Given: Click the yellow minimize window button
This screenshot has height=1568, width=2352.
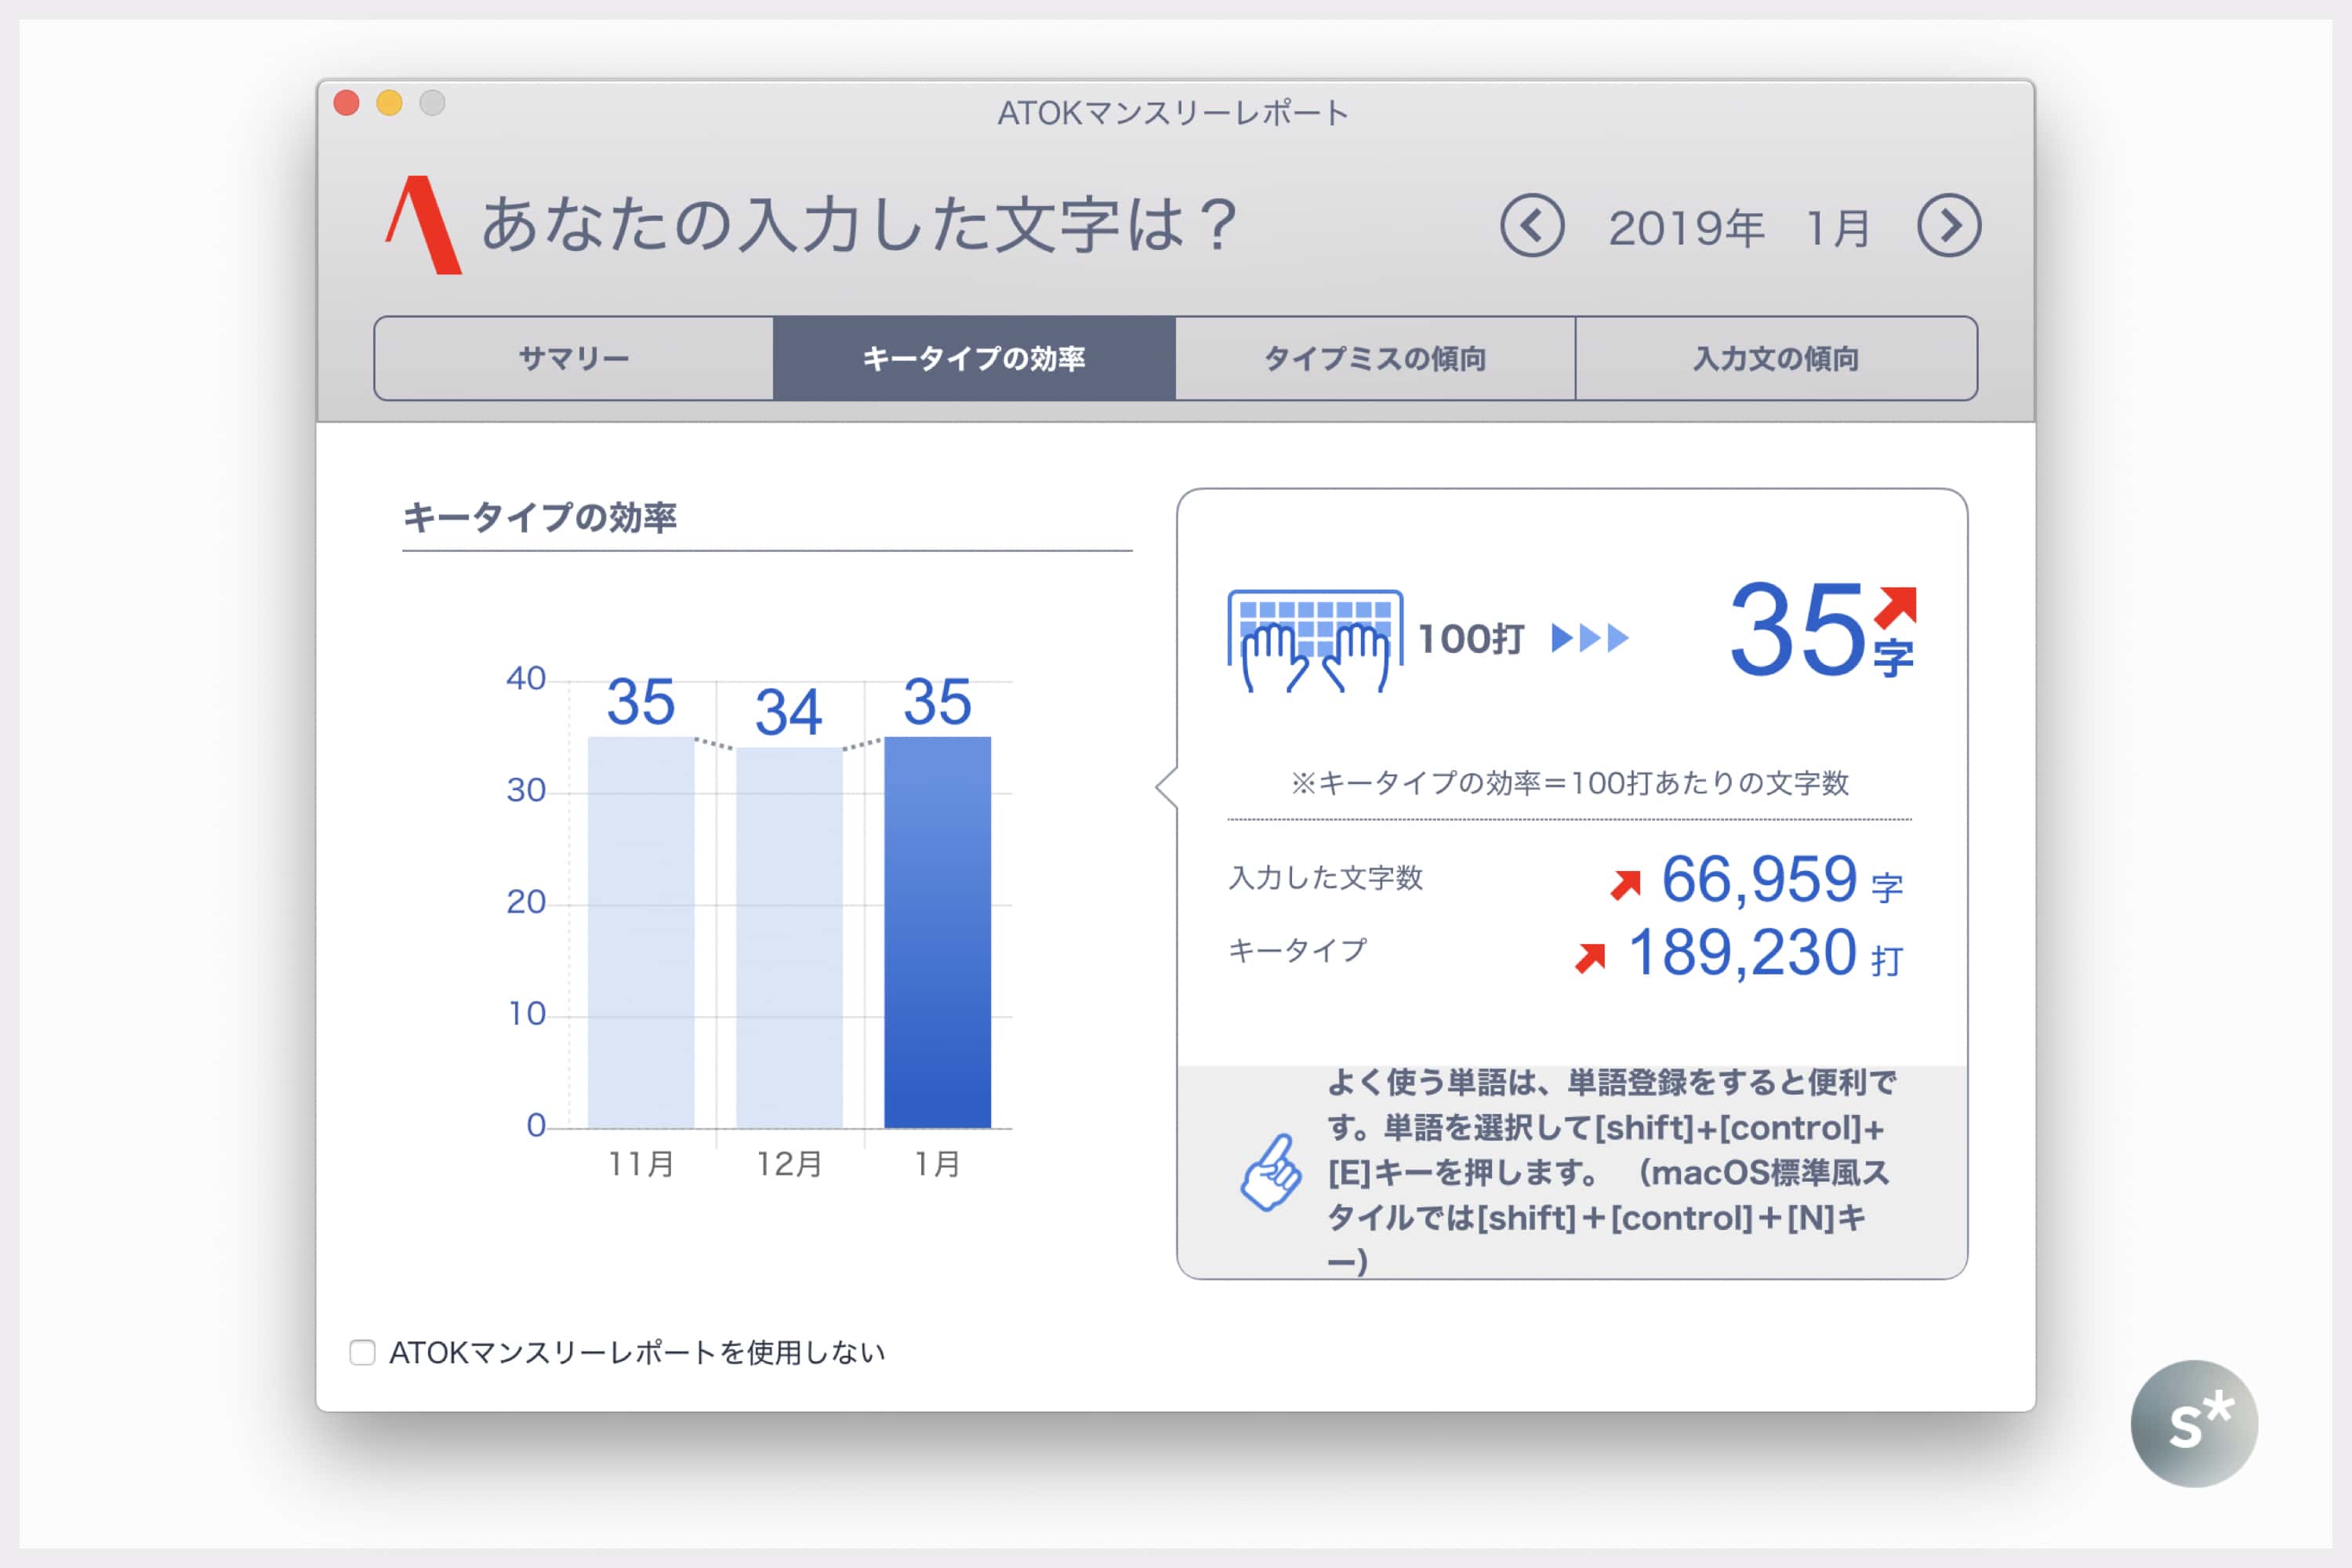Looking at the screenshot, I should click(x=389, y=103).
